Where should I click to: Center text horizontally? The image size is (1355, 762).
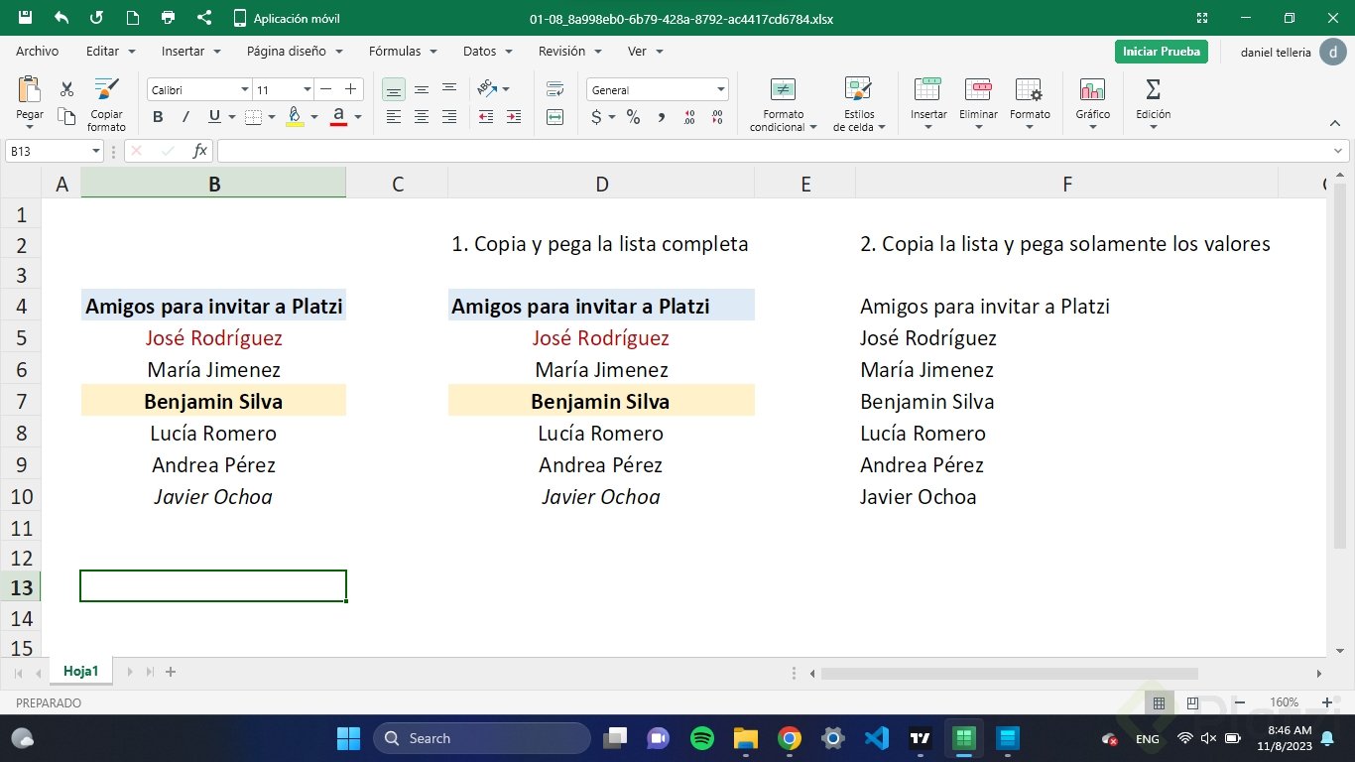[x=422, y=117]
